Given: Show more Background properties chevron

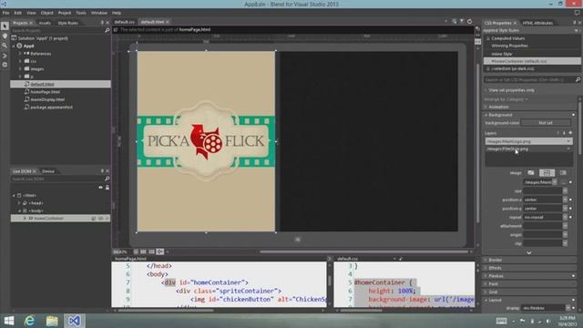Looking at the screenshot, I should (528, 252).
